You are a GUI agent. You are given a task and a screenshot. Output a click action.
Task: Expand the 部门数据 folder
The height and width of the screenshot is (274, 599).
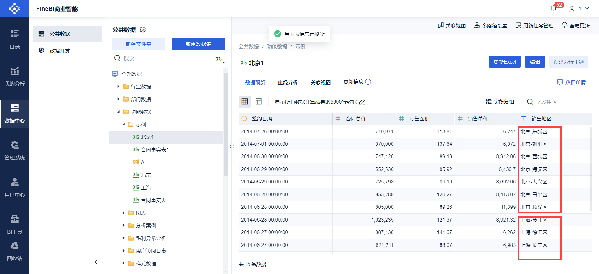(x=119, y=99)
